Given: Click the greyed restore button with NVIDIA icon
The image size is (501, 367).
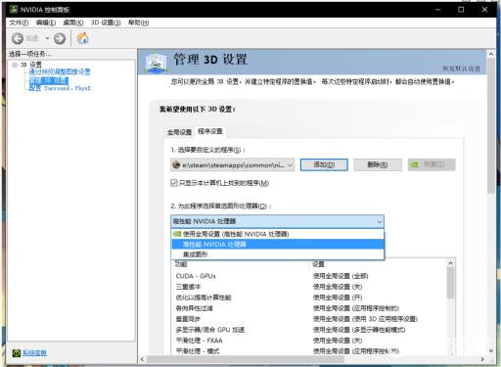Looking at the screenshot, I should [x=432, y=164].
